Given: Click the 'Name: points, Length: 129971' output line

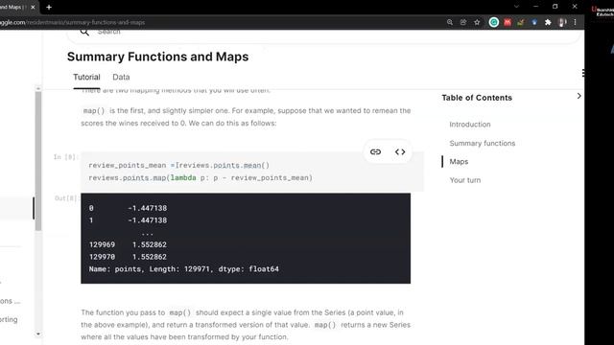Looking at the screenshot, I should 183,269.
